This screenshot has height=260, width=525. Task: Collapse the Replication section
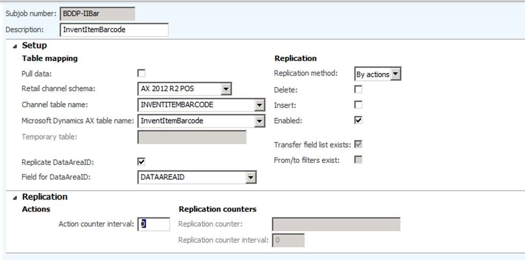click(14, 197)
